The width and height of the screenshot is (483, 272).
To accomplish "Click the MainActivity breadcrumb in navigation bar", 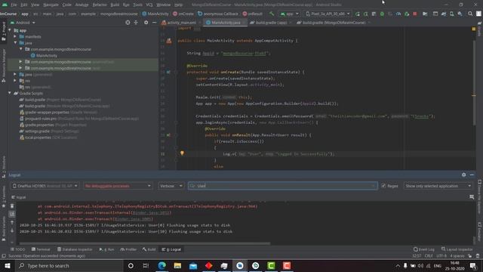I will click(x=155, y=14).
